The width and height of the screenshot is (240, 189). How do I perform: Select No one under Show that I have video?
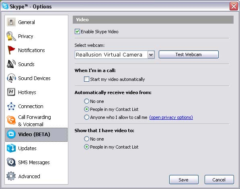(x=86, y=139)
